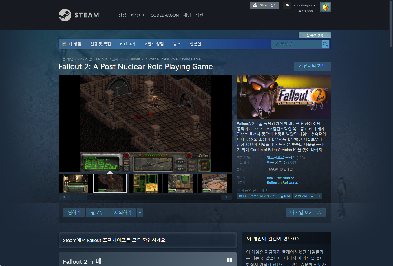Click the final Fallout 2 breadcrumb
Screen dimensions: 393x266
coord(165,59)
